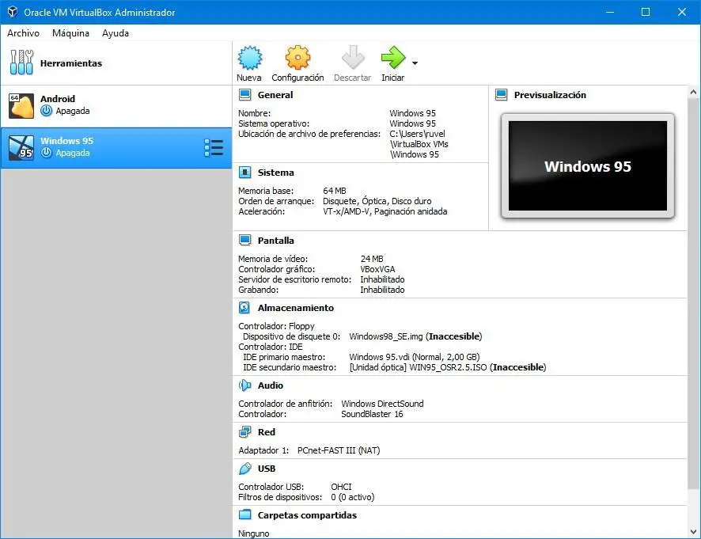Expand the Iniciar dropdown arrow
The height and width of the screenshot is (539, 701).
(x=415, y=63)
